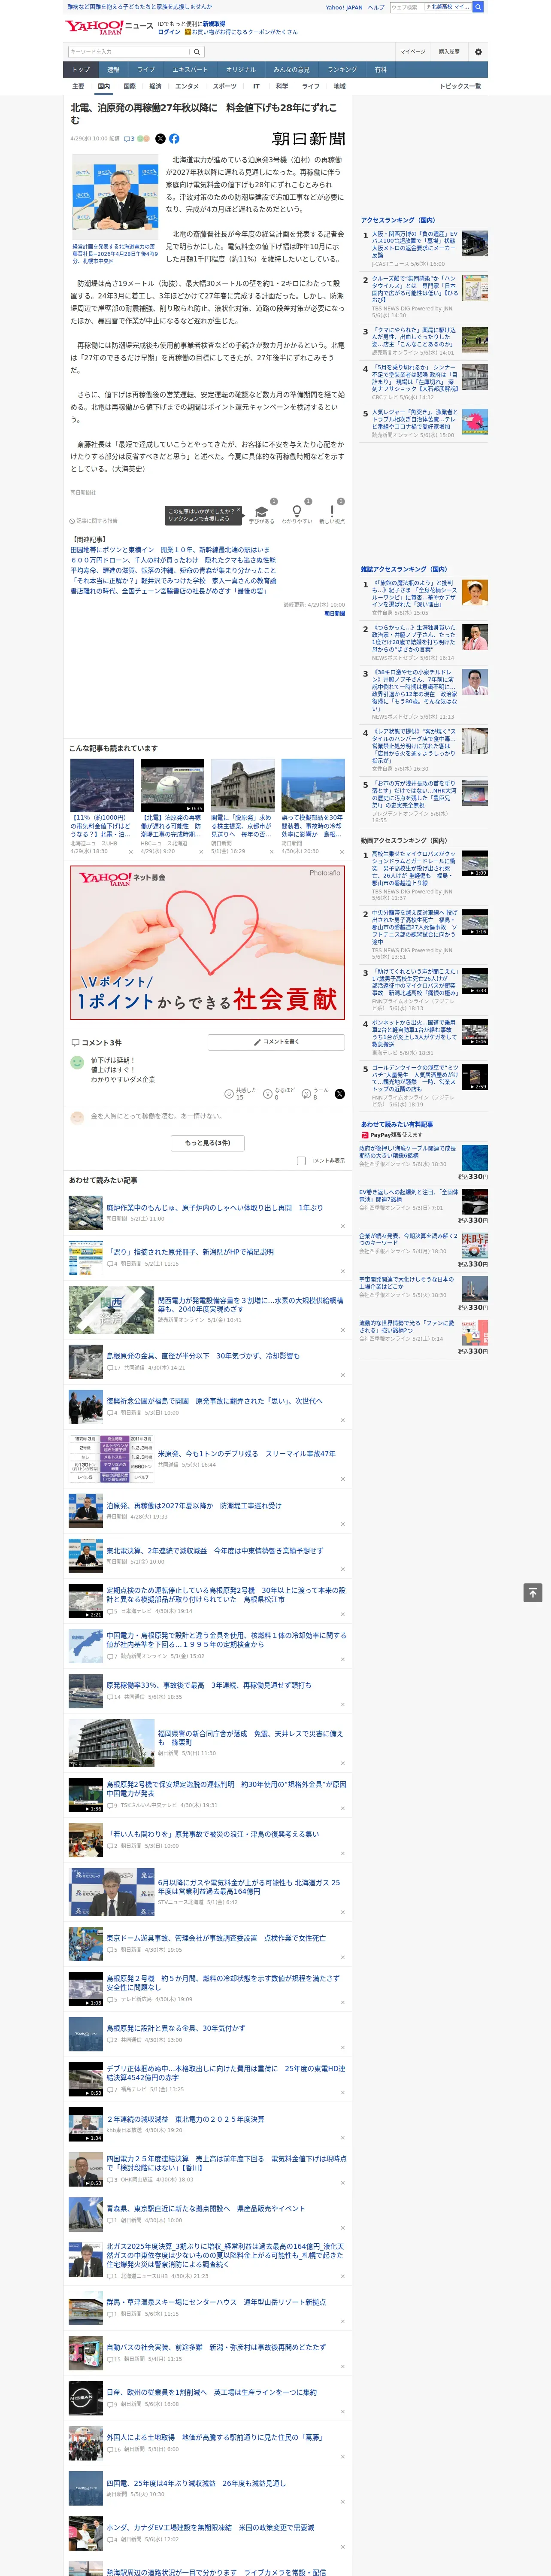The image size is (551, 2576).
Task: Open the 購入履歴 link
Action: point(449,51)
